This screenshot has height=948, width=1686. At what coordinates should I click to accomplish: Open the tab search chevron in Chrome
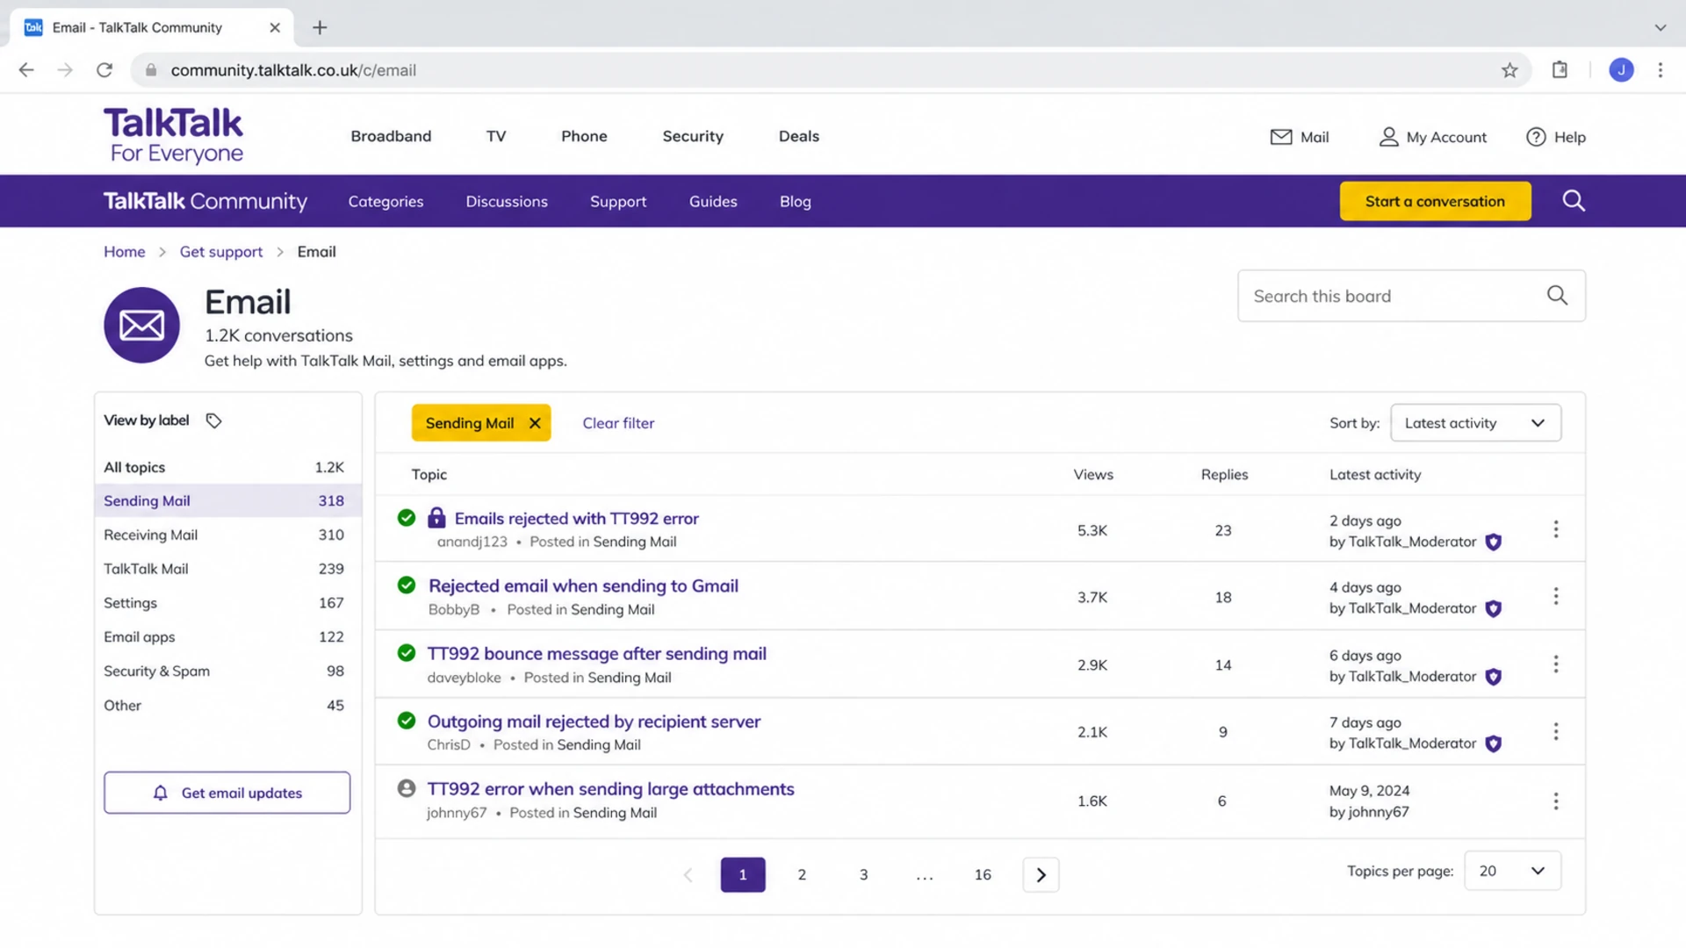pyautogui.click(x=1660, y=28)
